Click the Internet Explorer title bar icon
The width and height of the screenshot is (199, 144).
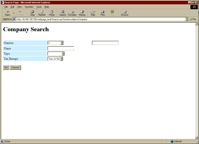point(2,2)
